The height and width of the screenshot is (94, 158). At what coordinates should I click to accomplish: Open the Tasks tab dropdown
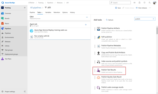pyautogui.click(x=40, y=12)
